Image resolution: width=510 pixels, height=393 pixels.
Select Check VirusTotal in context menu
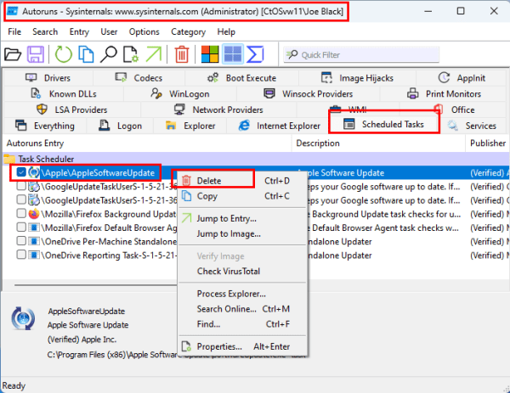pos(228,271)
